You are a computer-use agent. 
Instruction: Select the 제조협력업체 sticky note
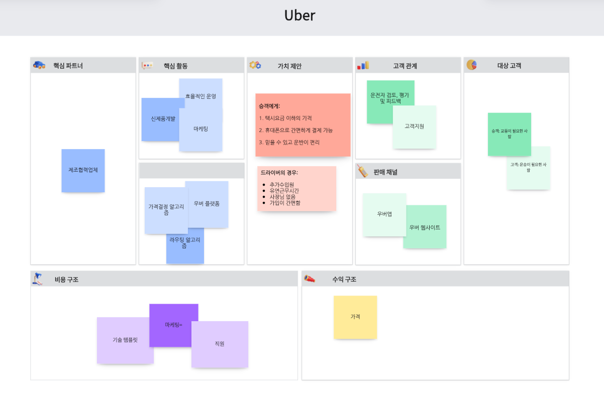[83, 171]
